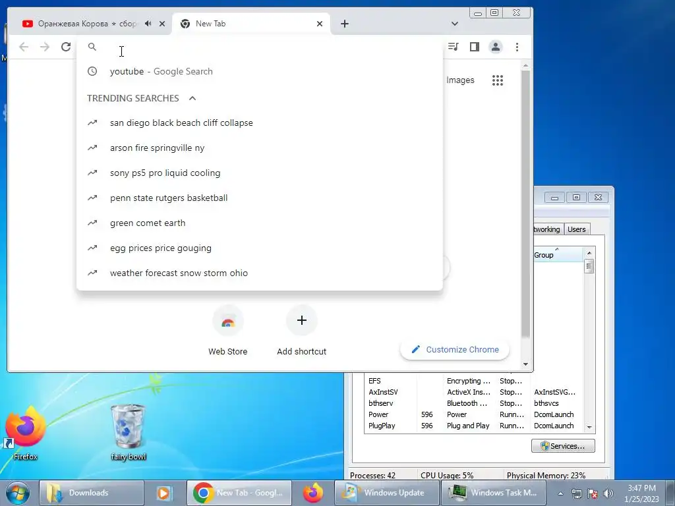Select the bthserv service row

(473, 403)
